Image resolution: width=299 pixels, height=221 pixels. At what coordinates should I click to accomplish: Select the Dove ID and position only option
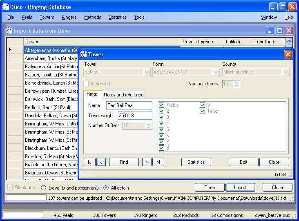point(44,188)
